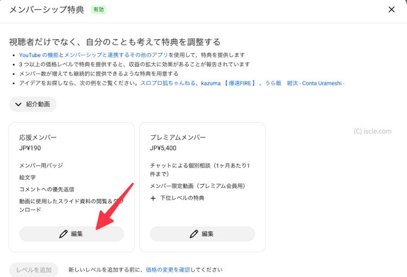Click the レベルを追加 button
407x277 pixels.
tap(34, 270)
